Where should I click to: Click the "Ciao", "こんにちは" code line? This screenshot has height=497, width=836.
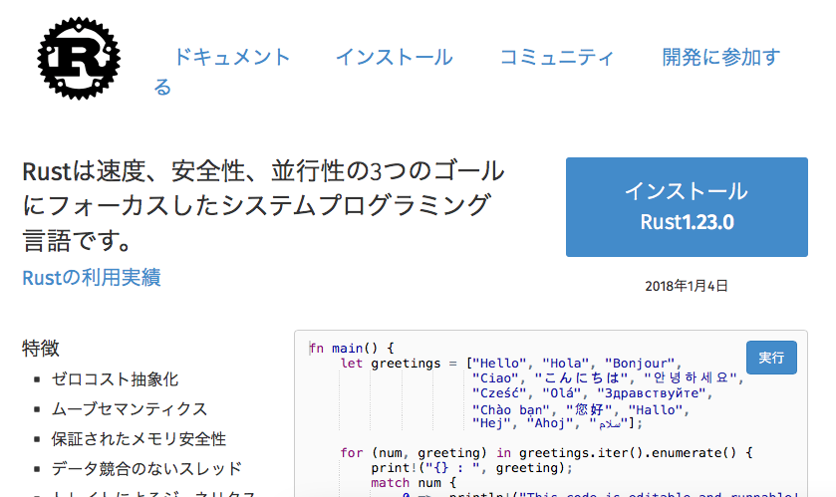pyautogui.click(x=608, y=378)
